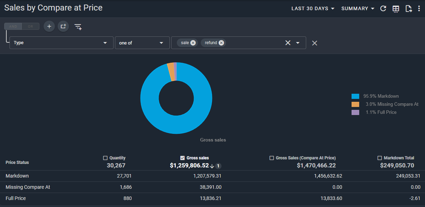Image resolution: width=425 pixels, height=207 pixels.
Task: Open the table columns settings icon
Action: pyautogui.click(x=396, y=9)
